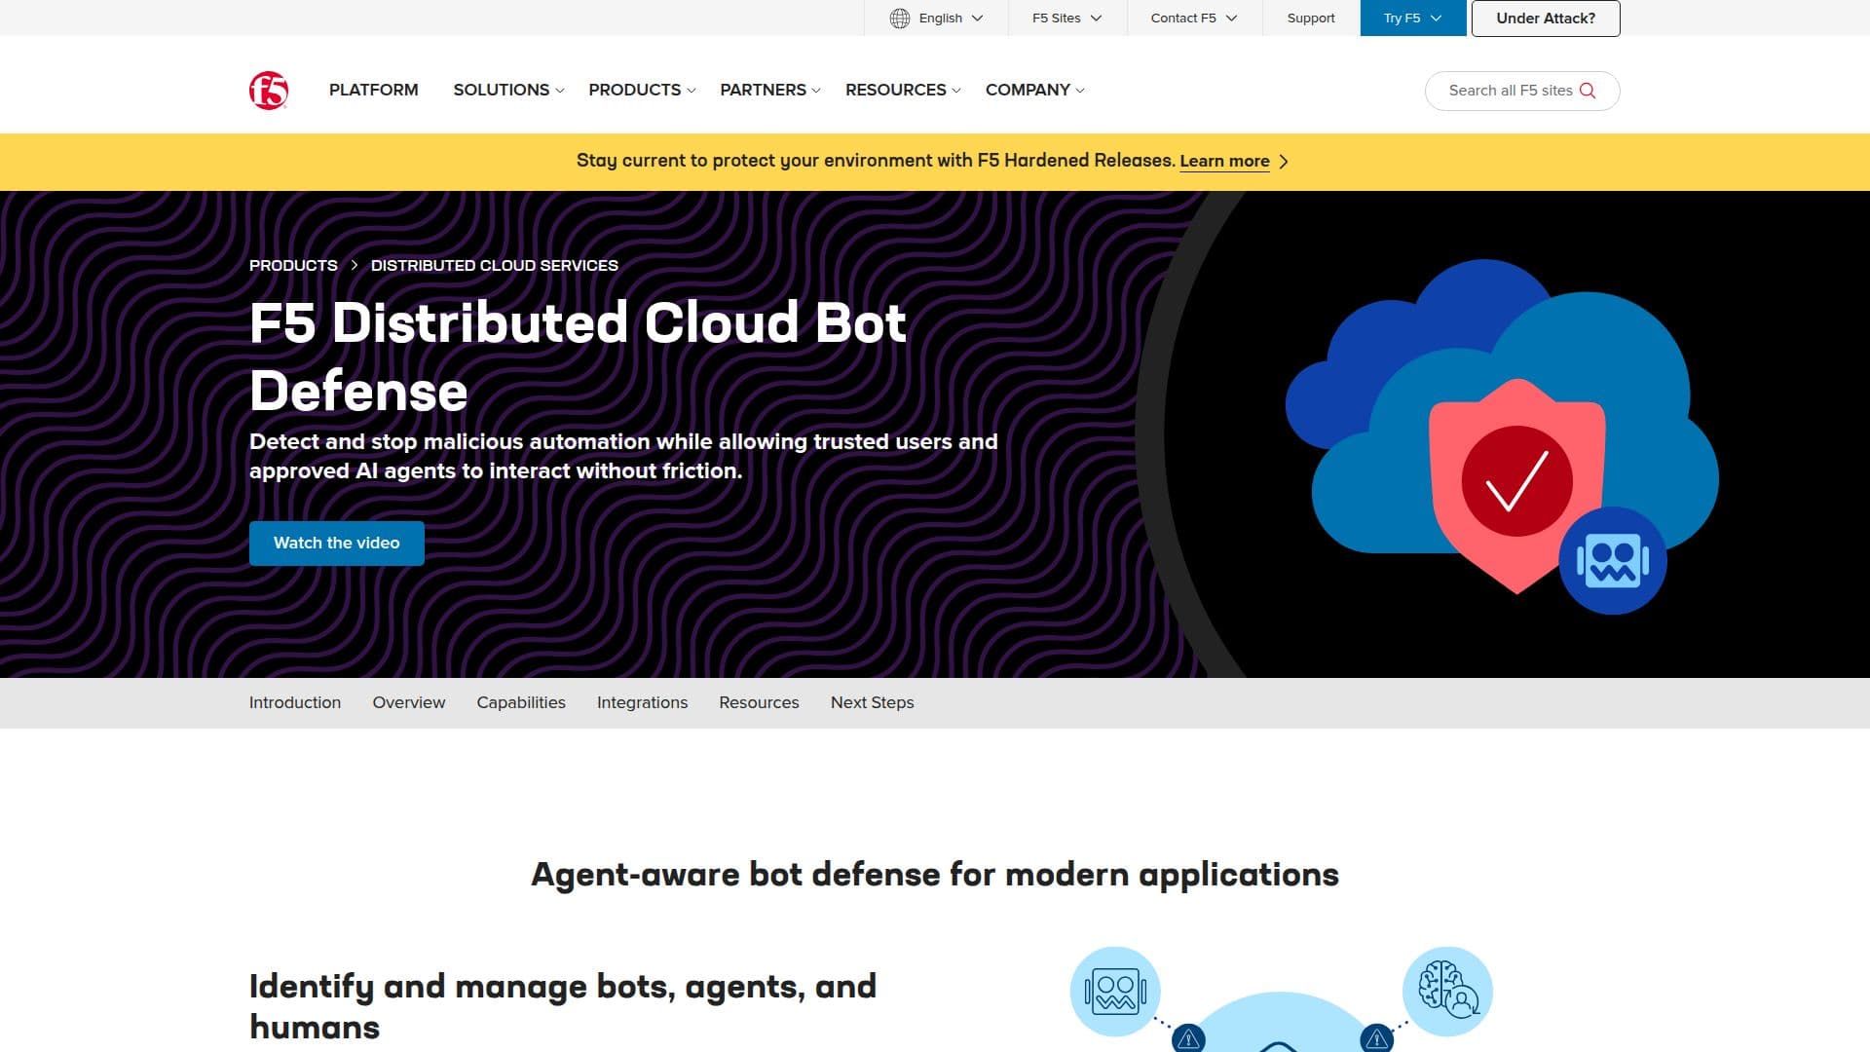This screenshot has width=1870, height=1052.
Task: Open the English language dropdown
Action: click(937, 19)
